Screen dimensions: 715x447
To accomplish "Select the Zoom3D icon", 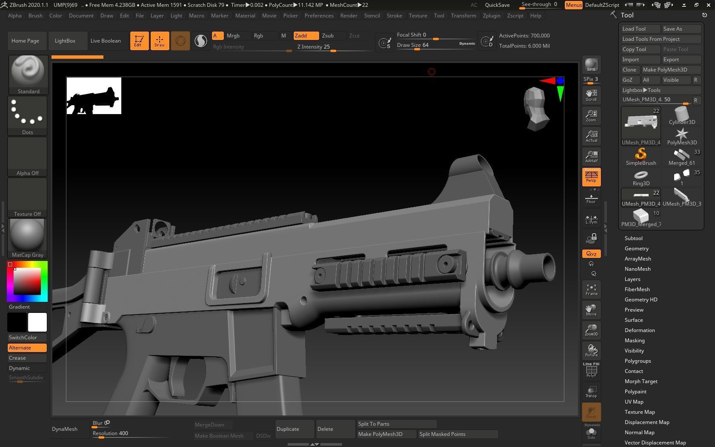I will coord(591,330).
